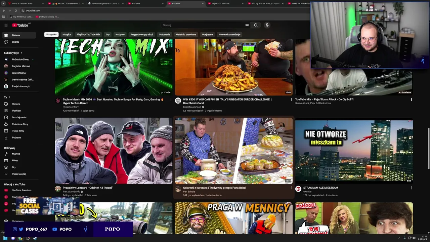Select the Muzyka filter chip
This screenshot has height=242, width=430.
pyautogui.click(x=67, y=34)
